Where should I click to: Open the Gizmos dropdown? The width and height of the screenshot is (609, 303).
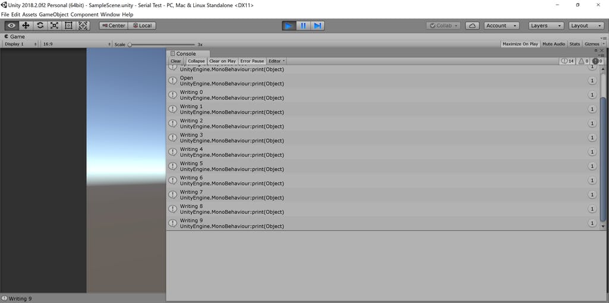(x=594, y=44)
